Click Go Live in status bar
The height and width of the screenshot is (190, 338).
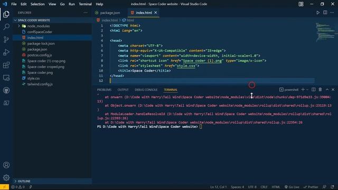coord(292,187)
